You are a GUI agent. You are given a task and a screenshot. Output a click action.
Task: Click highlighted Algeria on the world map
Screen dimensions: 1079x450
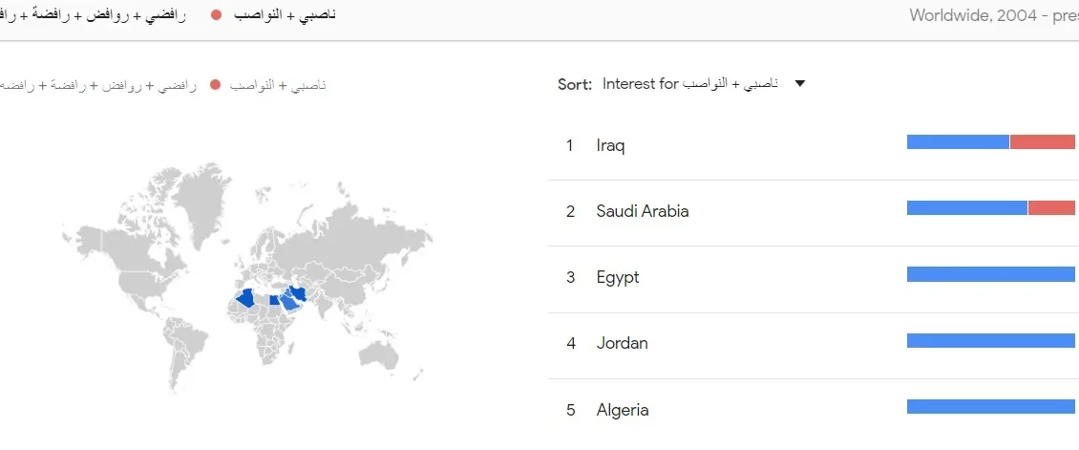(246, 299)
